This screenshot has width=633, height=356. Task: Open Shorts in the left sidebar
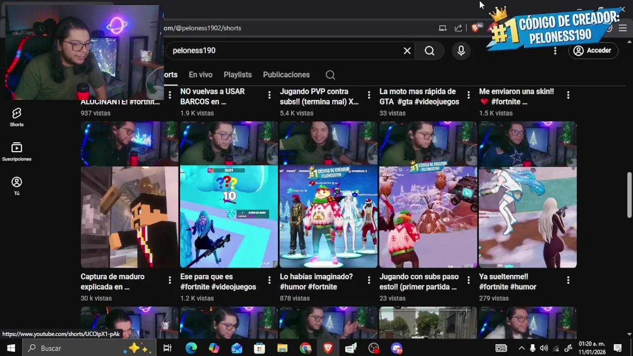click(17, 118)
